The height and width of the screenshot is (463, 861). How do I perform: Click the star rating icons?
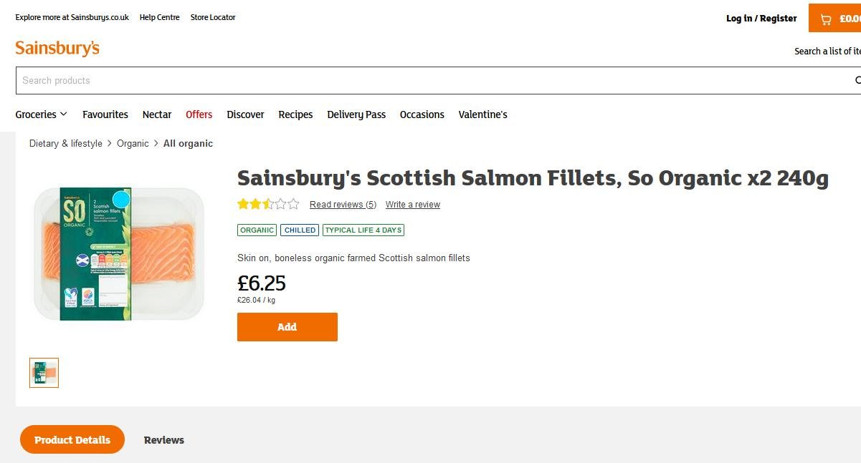(268, 205)
